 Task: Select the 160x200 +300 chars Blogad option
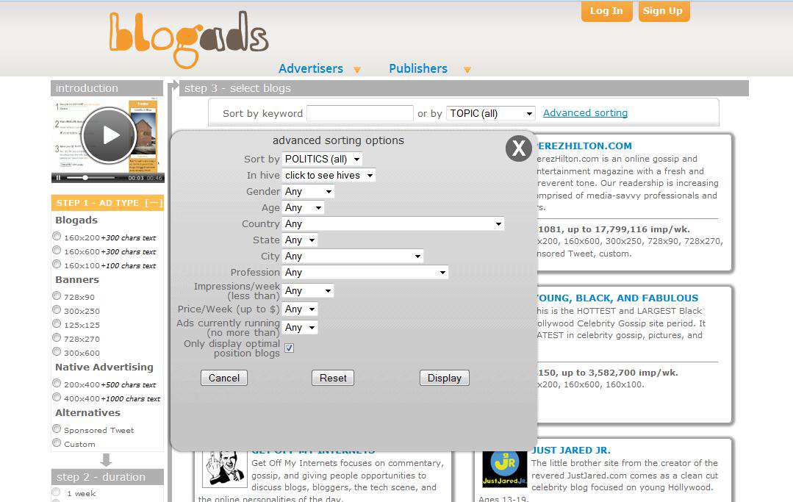(x=57, y=236)
